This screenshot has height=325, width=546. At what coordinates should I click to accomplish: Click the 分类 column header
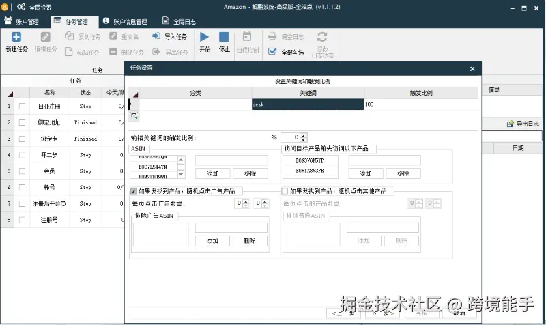pyautogui.click(x=195, y=94)
